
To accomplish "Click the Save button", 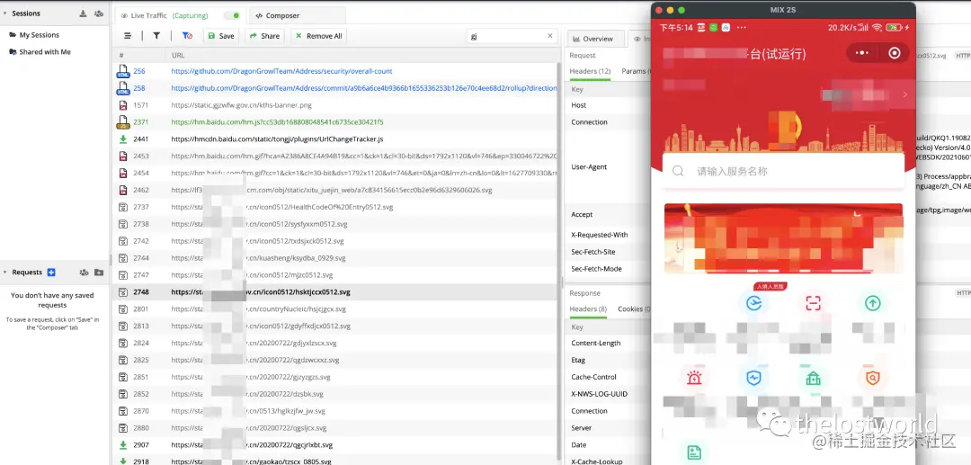I will point(222,36).
